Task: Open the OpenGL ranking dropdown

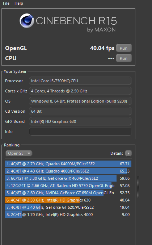Action: (19, 153)
